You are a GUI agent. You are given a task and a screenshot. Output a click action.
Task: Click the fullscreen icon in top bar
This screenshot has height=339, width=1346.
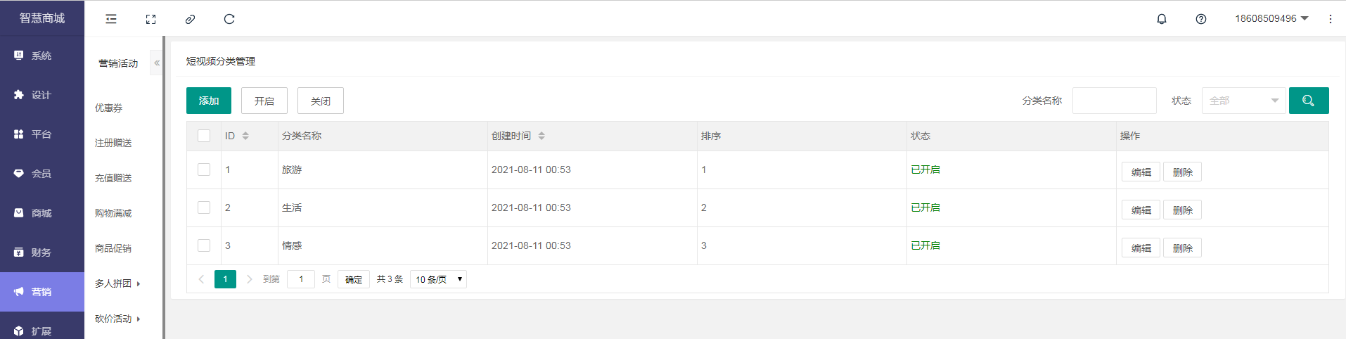[150, 19]
